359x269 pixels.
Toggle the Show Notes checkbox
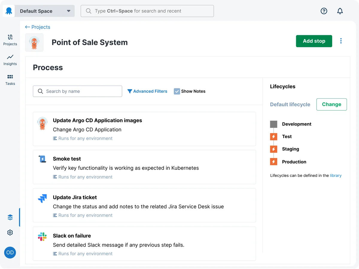(177, 91)
